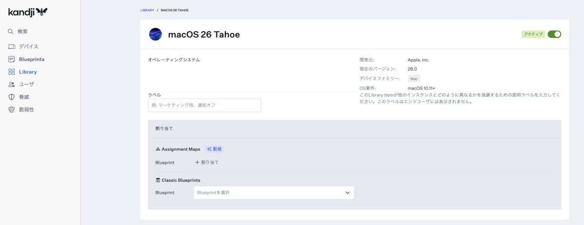Click the Mac device family tag
Viewport: 584px width, 225px height.
point(414,79)
